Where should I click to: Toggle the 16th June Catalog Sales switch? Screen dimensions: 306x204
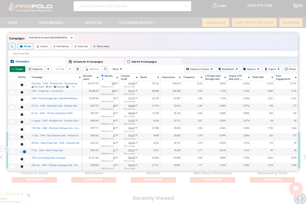[23, 159]
